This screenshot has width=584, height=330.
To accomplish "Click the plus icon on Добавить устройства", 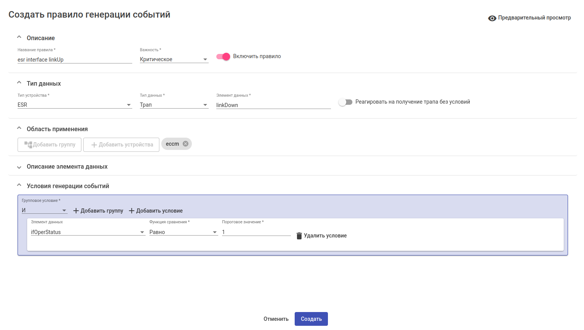I will (94, 145).
